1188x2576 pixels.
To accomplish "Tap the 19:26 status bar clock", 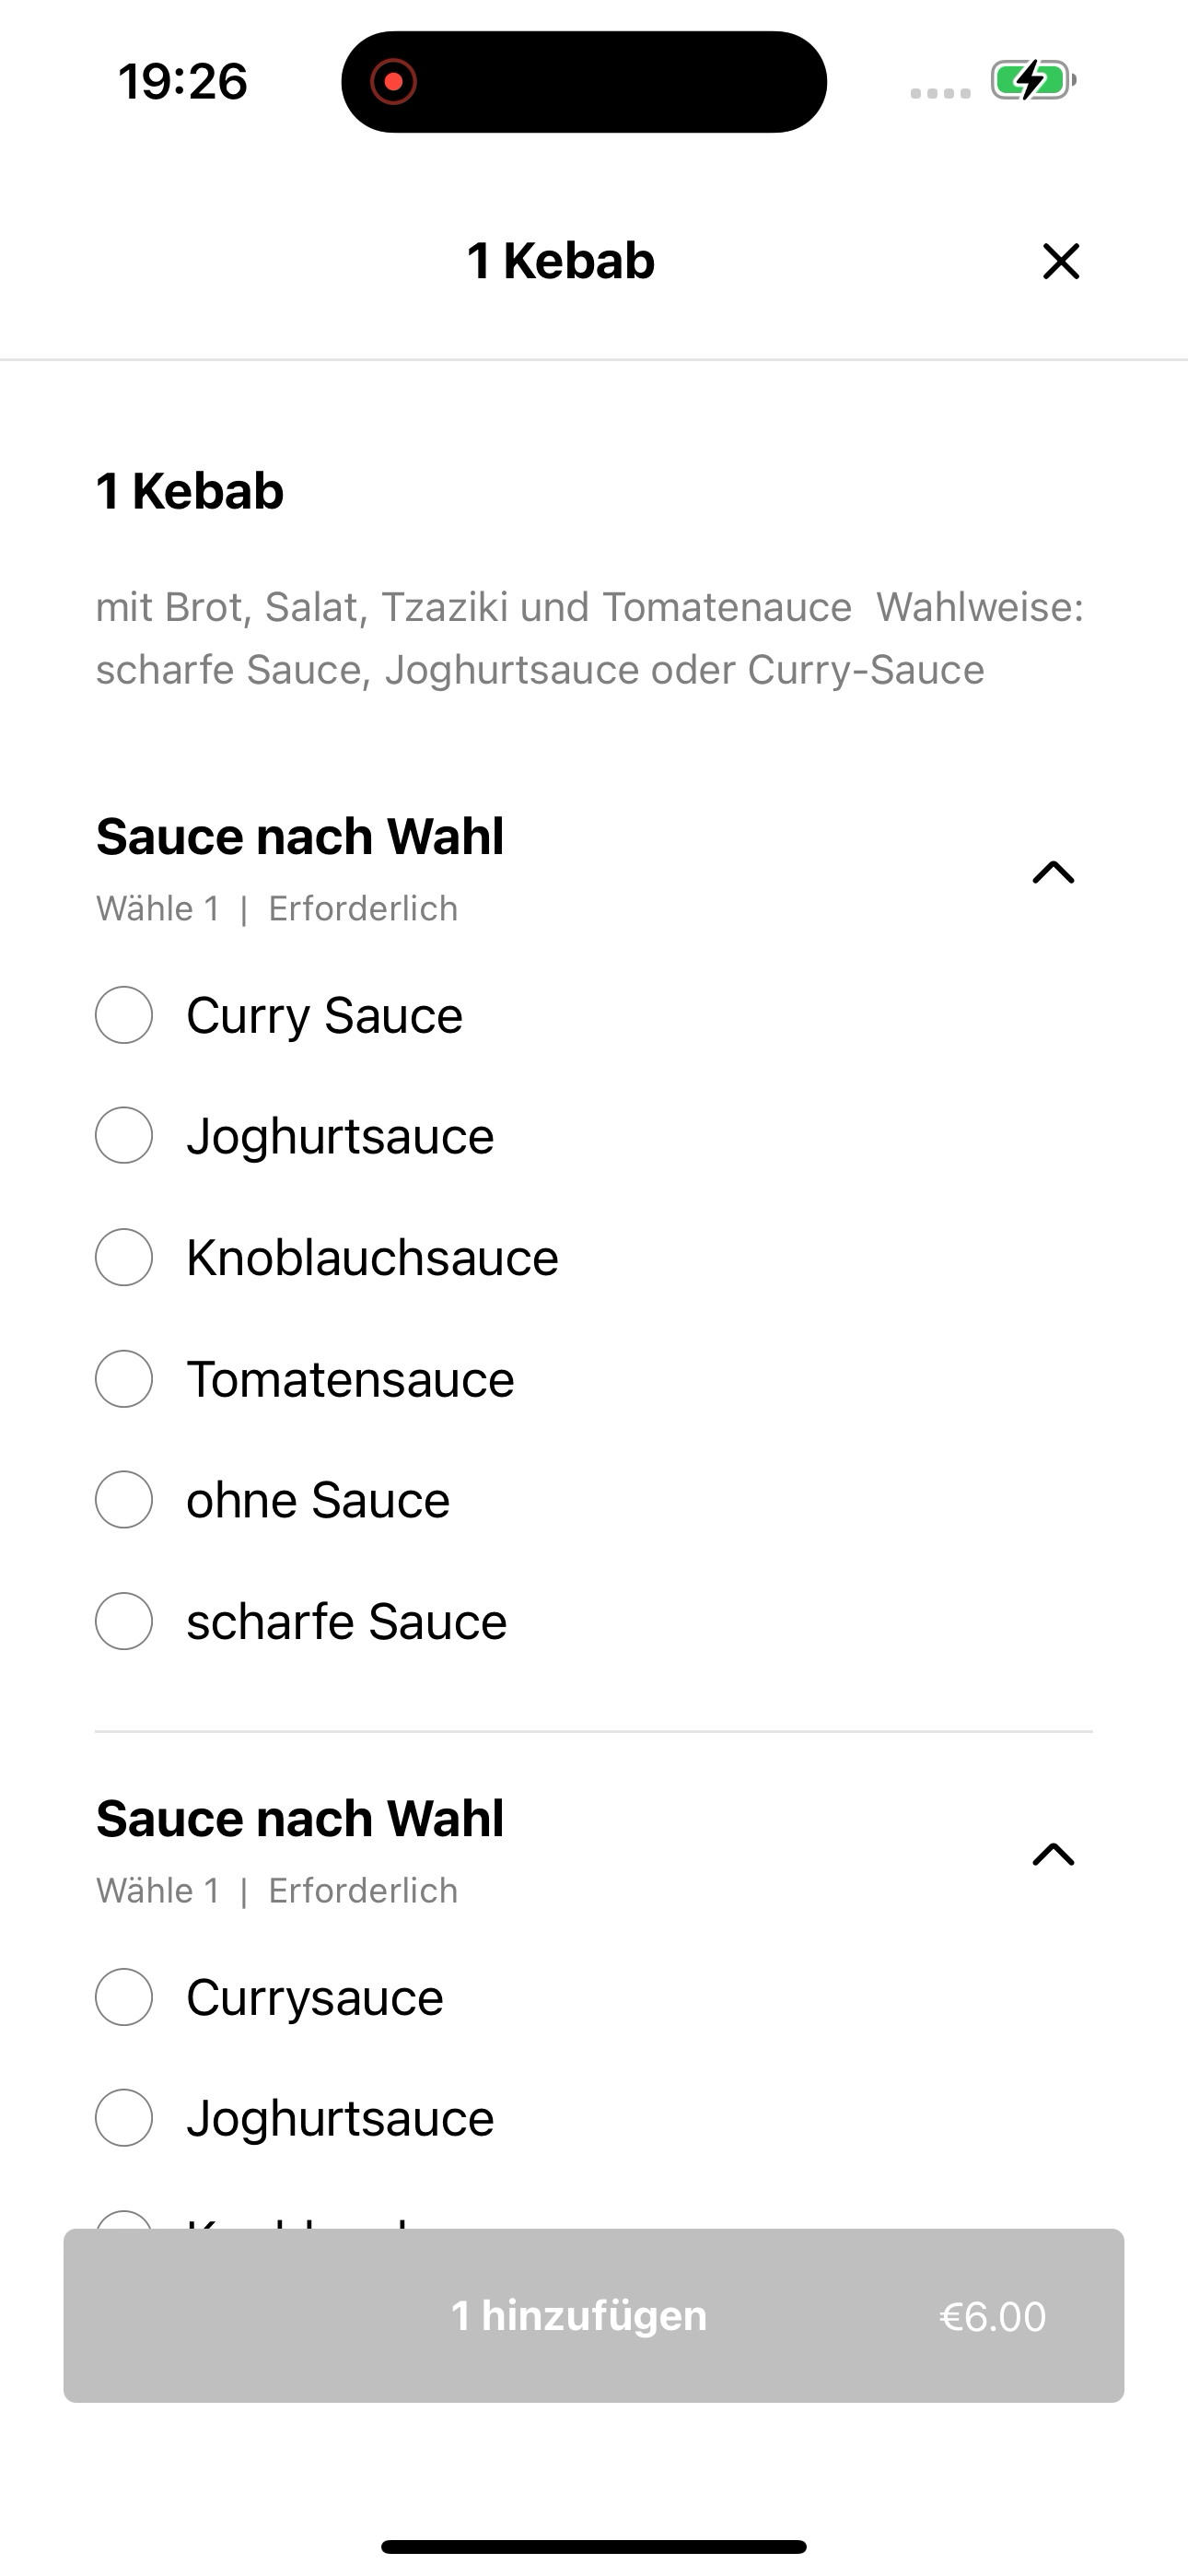I will pos(183,82).
